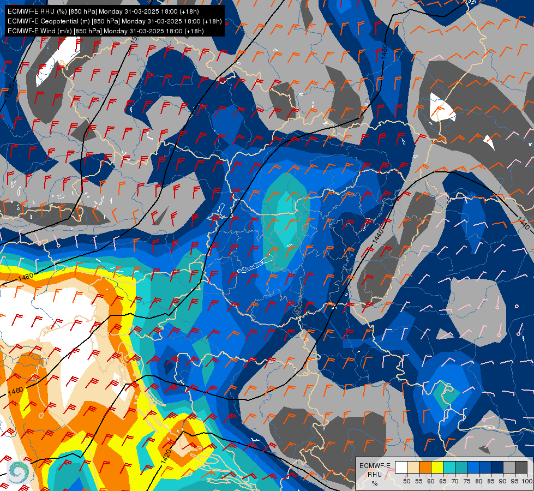Screen dimensions: 534x491
Task: Pick the bright blue 75-80 legend swatch
Action: 473,467
